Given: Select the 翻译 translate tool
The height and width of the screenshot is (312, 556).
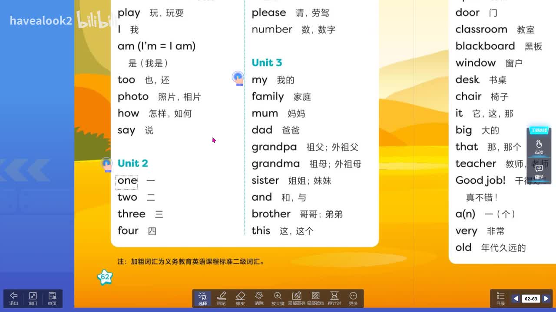Looking at the screenshot, I should (539, 172).
